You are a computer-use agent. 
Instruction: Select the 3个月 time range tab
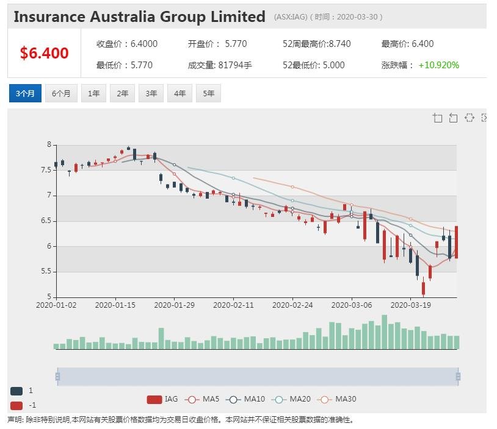click(26, 93)
